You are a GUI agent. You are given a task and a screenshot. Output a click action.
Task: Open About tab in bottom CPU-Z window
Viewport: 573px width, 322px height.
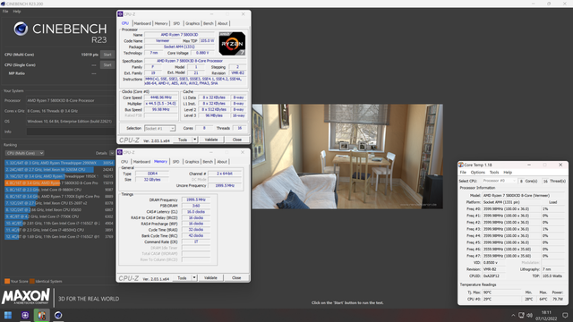(x=222, y=162)
